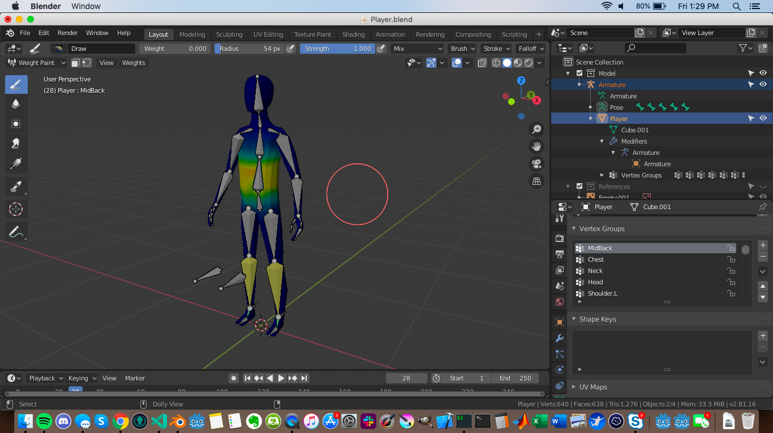773x433 pixels.
Task: Select the Gradient weight tool
Action: [16, 163]
